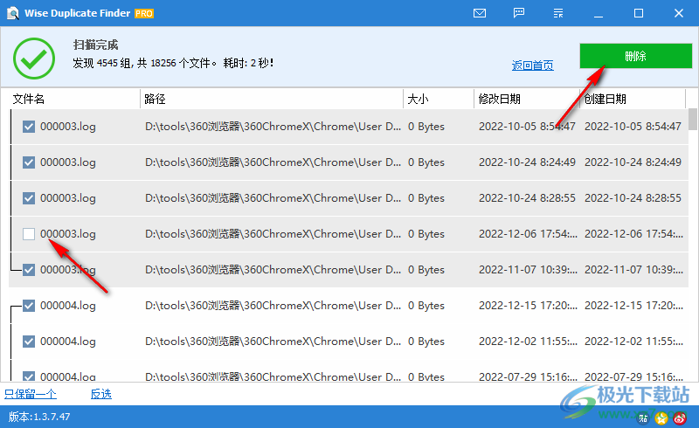699x428 pixels.
Task: Sort by the 文件名 column header
Action: (x=74, y=99)
